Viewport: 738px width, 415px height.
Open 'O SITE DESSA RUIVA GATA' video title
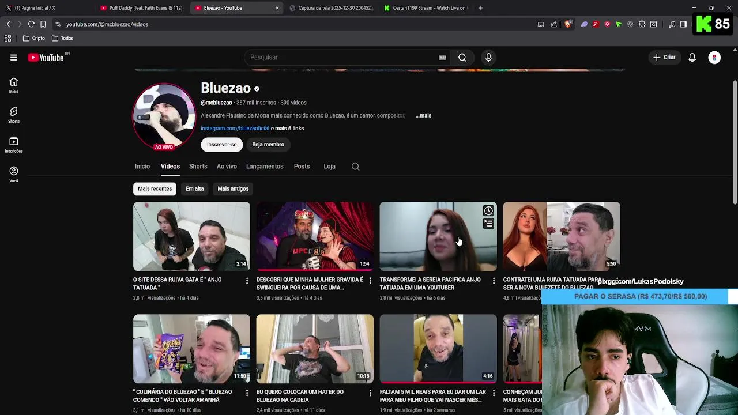click(178, 284)
